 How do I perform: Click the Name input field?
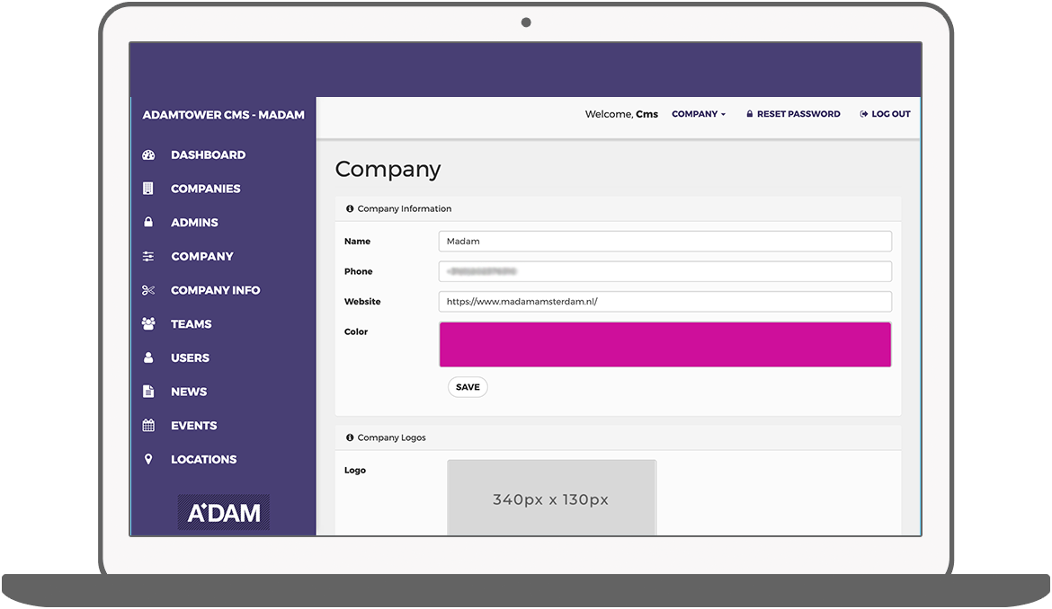(x=664, y=242)
